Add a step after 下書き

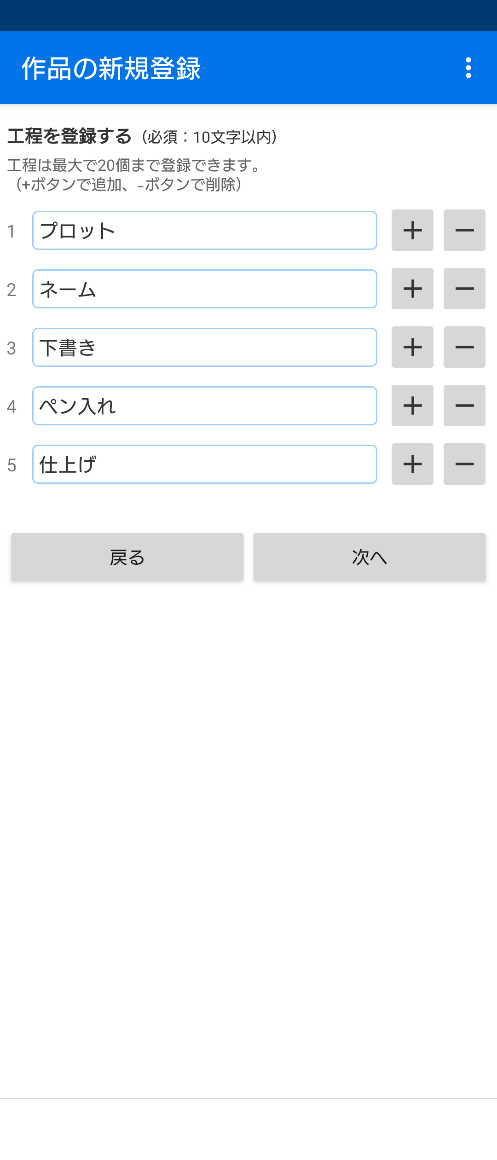(412, 347)
